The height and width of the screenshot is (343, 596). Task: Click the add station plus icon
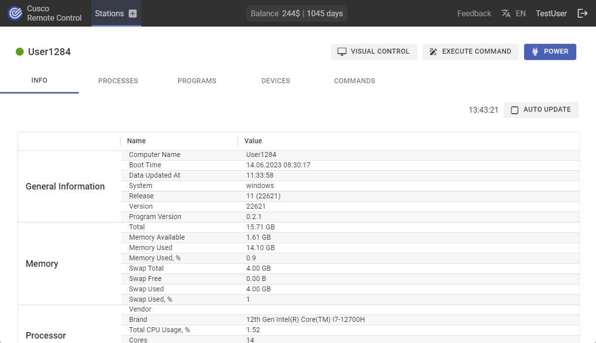tap(132, 14)
